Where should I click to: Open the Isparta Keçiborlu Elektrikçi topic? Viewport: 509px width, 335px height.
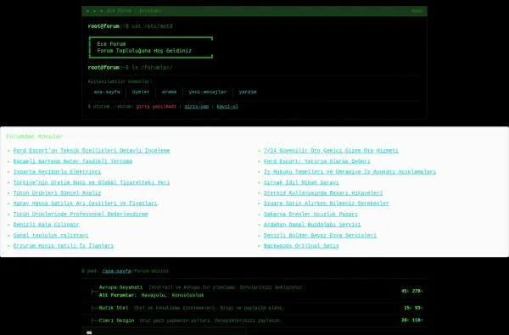pos(57,171)
